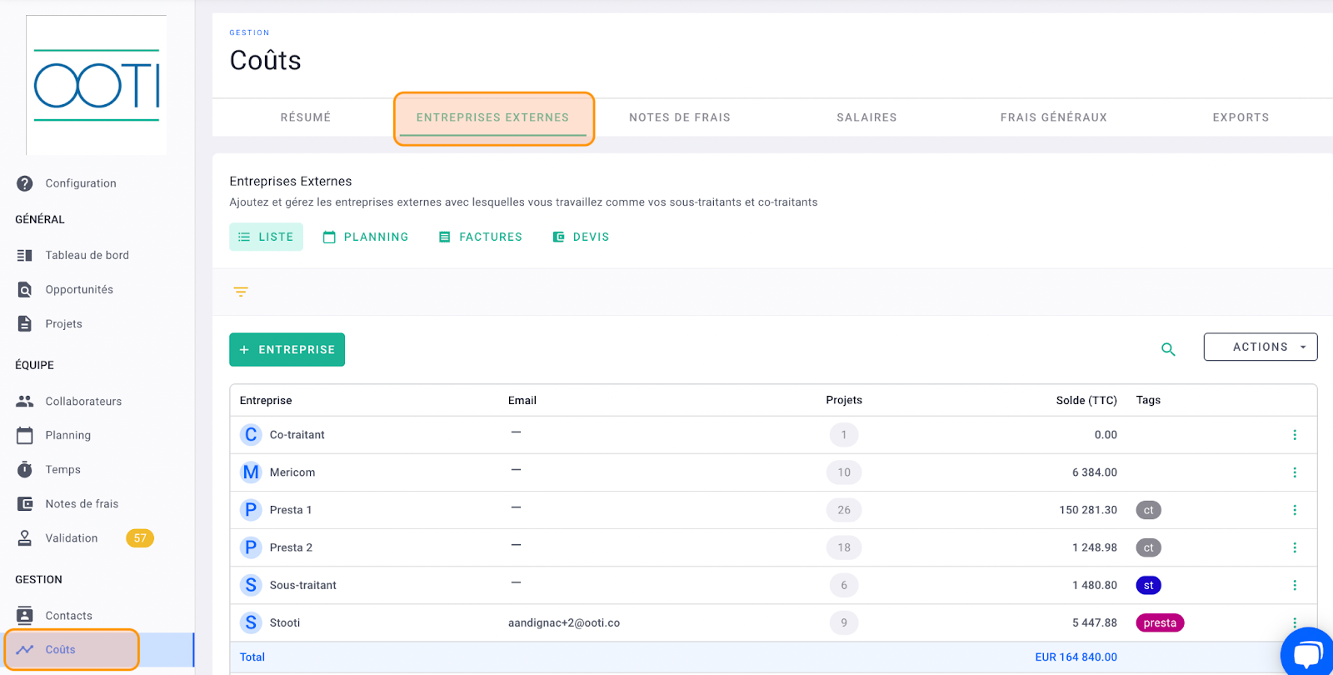Switch to the PLANNING view

[367, 237]
